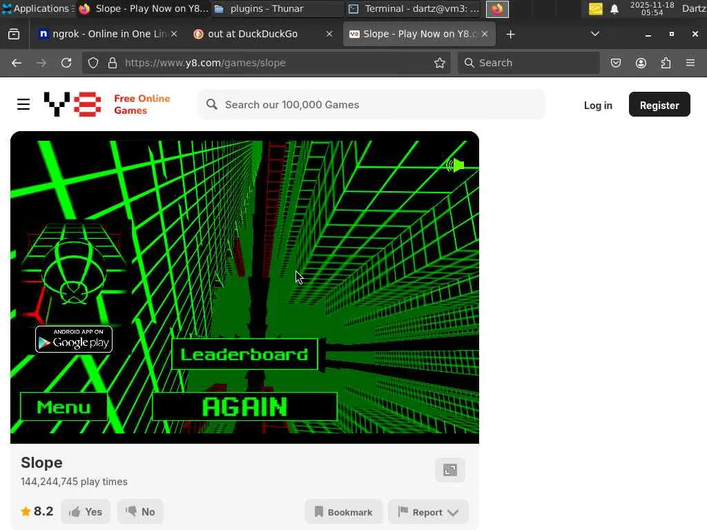This screenshot has height=530, width=707.
Task: Open Android app on Google Play badge
Action: pos(74,339)
